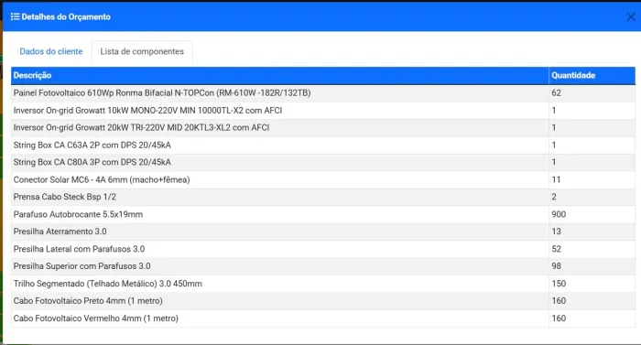Close the Detalhes do Orçamento dialog
The height and width of the screenshot is (345, 641).
click(x=631, y=16)
